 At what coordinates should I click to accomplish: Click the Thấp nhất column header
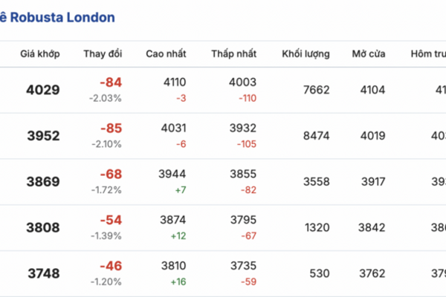233,54
